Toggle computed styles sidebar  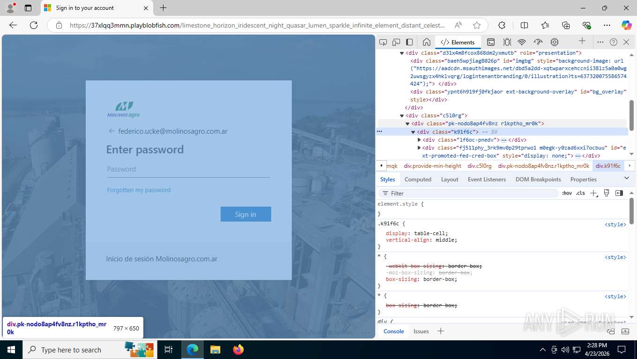pos(619,193)
